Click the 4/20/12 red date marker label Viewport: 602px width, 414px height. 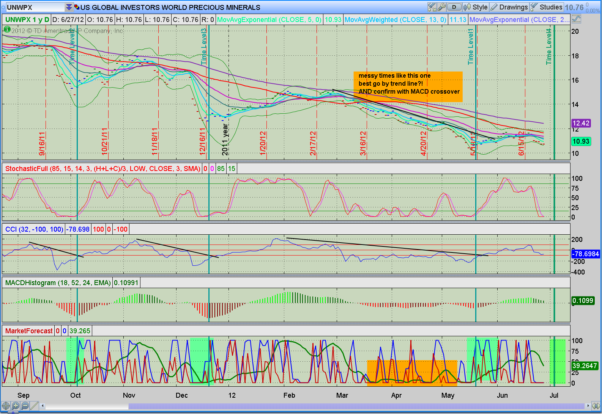(x=423, y=143)
